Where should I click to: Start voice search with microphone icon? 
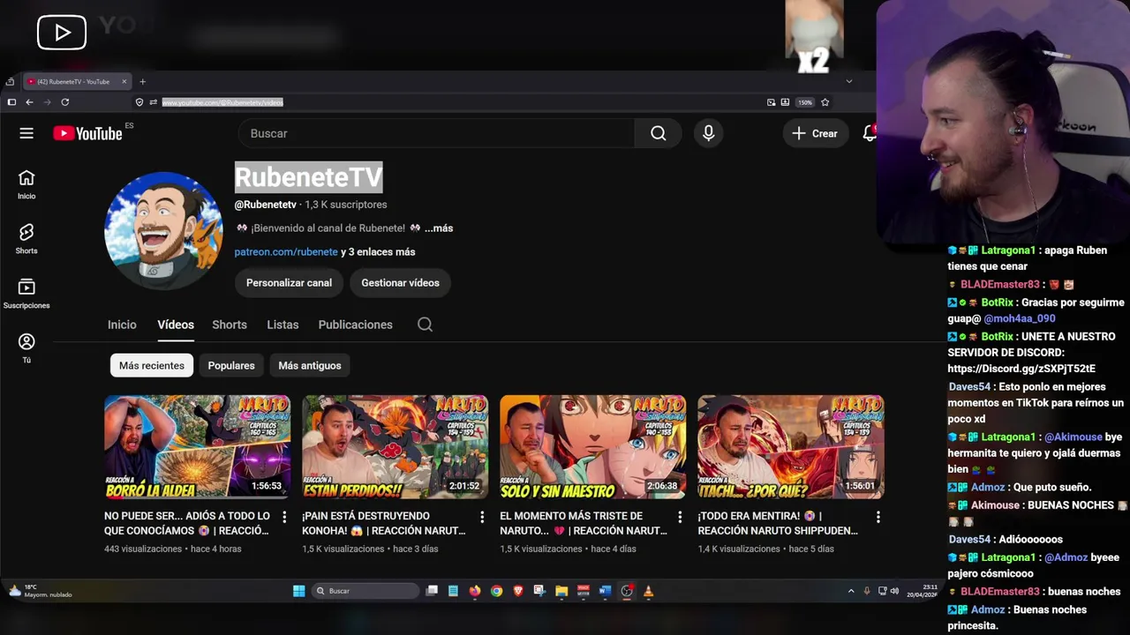click(708, 133)
